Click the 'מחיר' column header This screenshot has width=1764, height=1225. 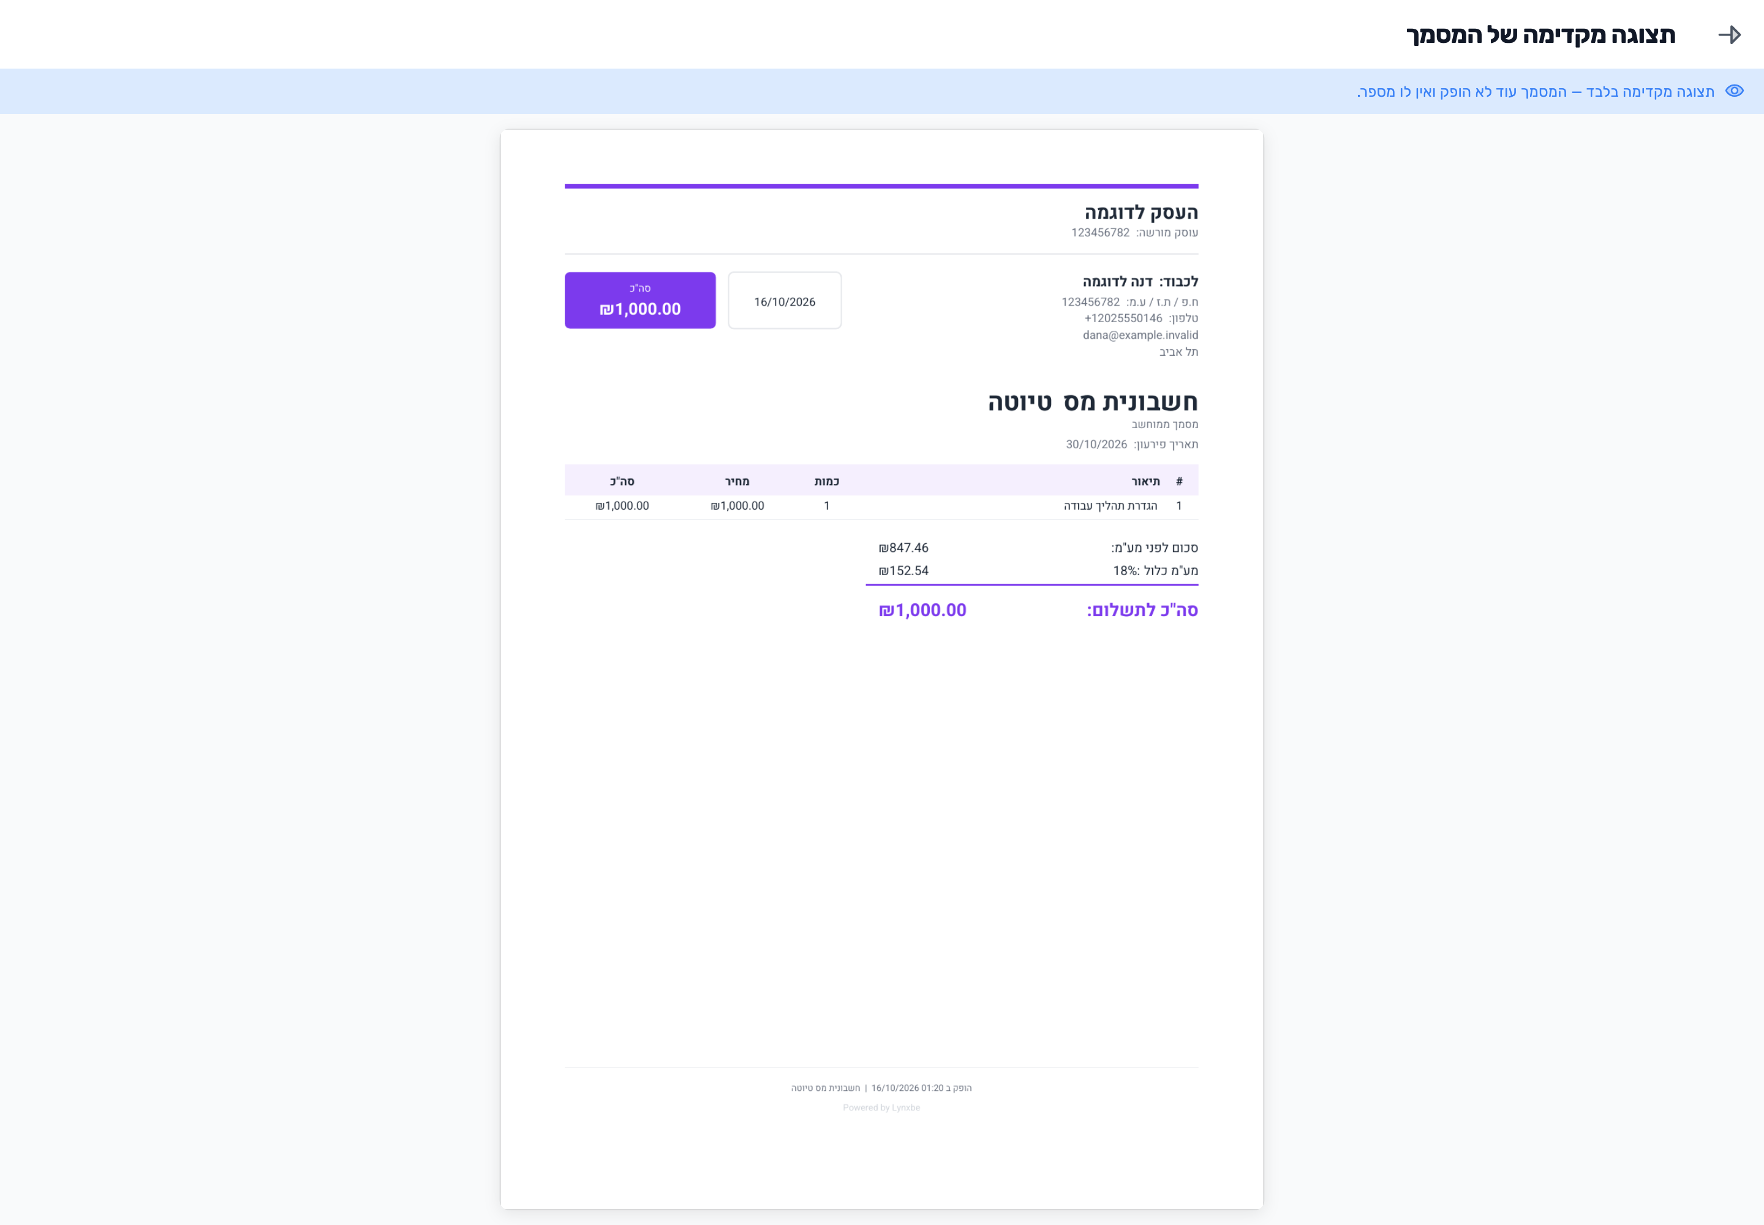click(737, 481)
